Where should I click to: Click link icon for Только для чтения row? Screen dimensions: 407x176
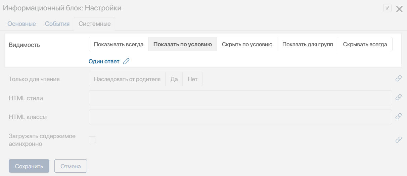399,78
